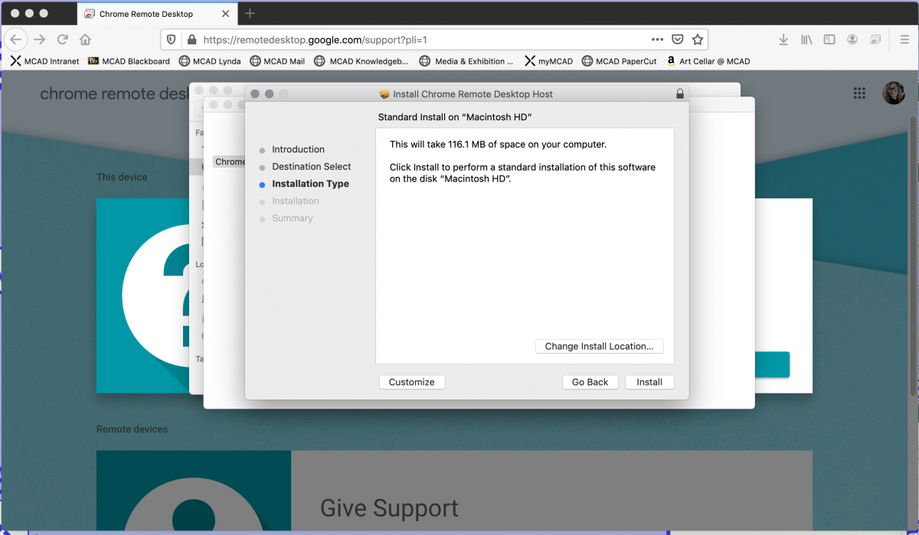Click Go Back in the installer
Screen dimensions: 919x535
[590, 382]
